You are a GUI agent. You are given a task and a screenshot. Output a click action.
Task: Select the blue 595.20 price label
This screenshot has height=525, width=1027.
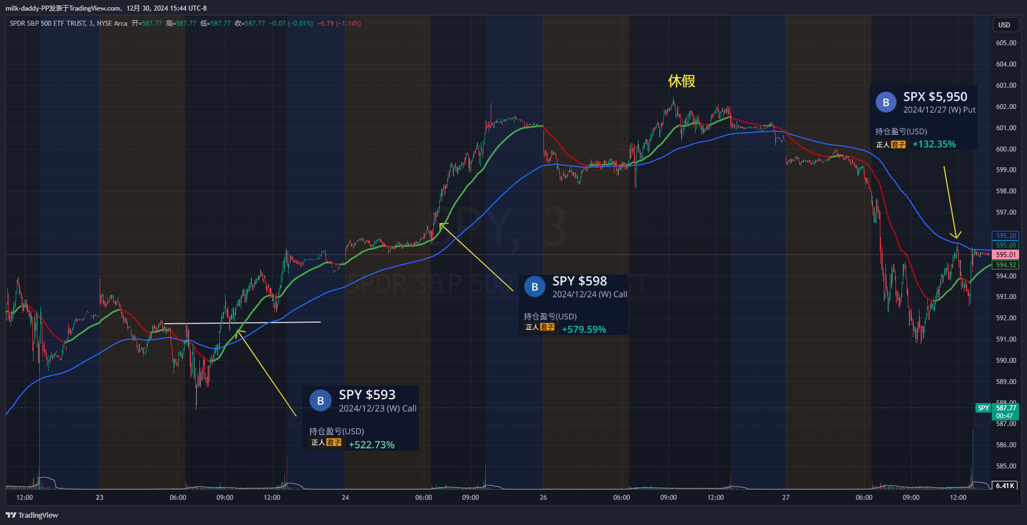[x=1005, y=236]
